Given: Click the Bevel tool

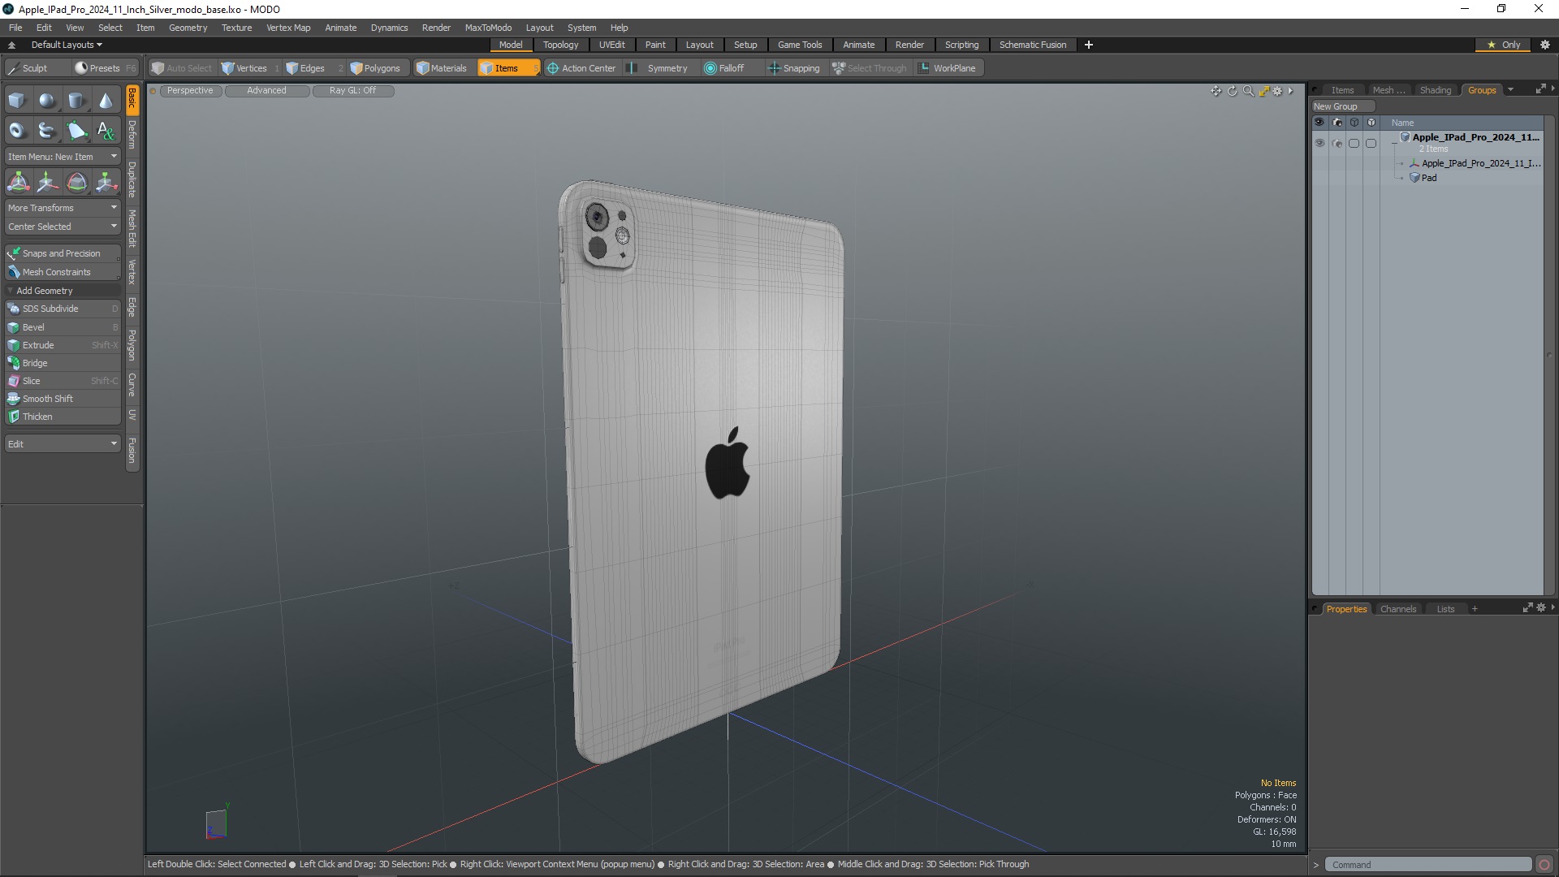Looking at the screenshot, I should coord(63,327).
